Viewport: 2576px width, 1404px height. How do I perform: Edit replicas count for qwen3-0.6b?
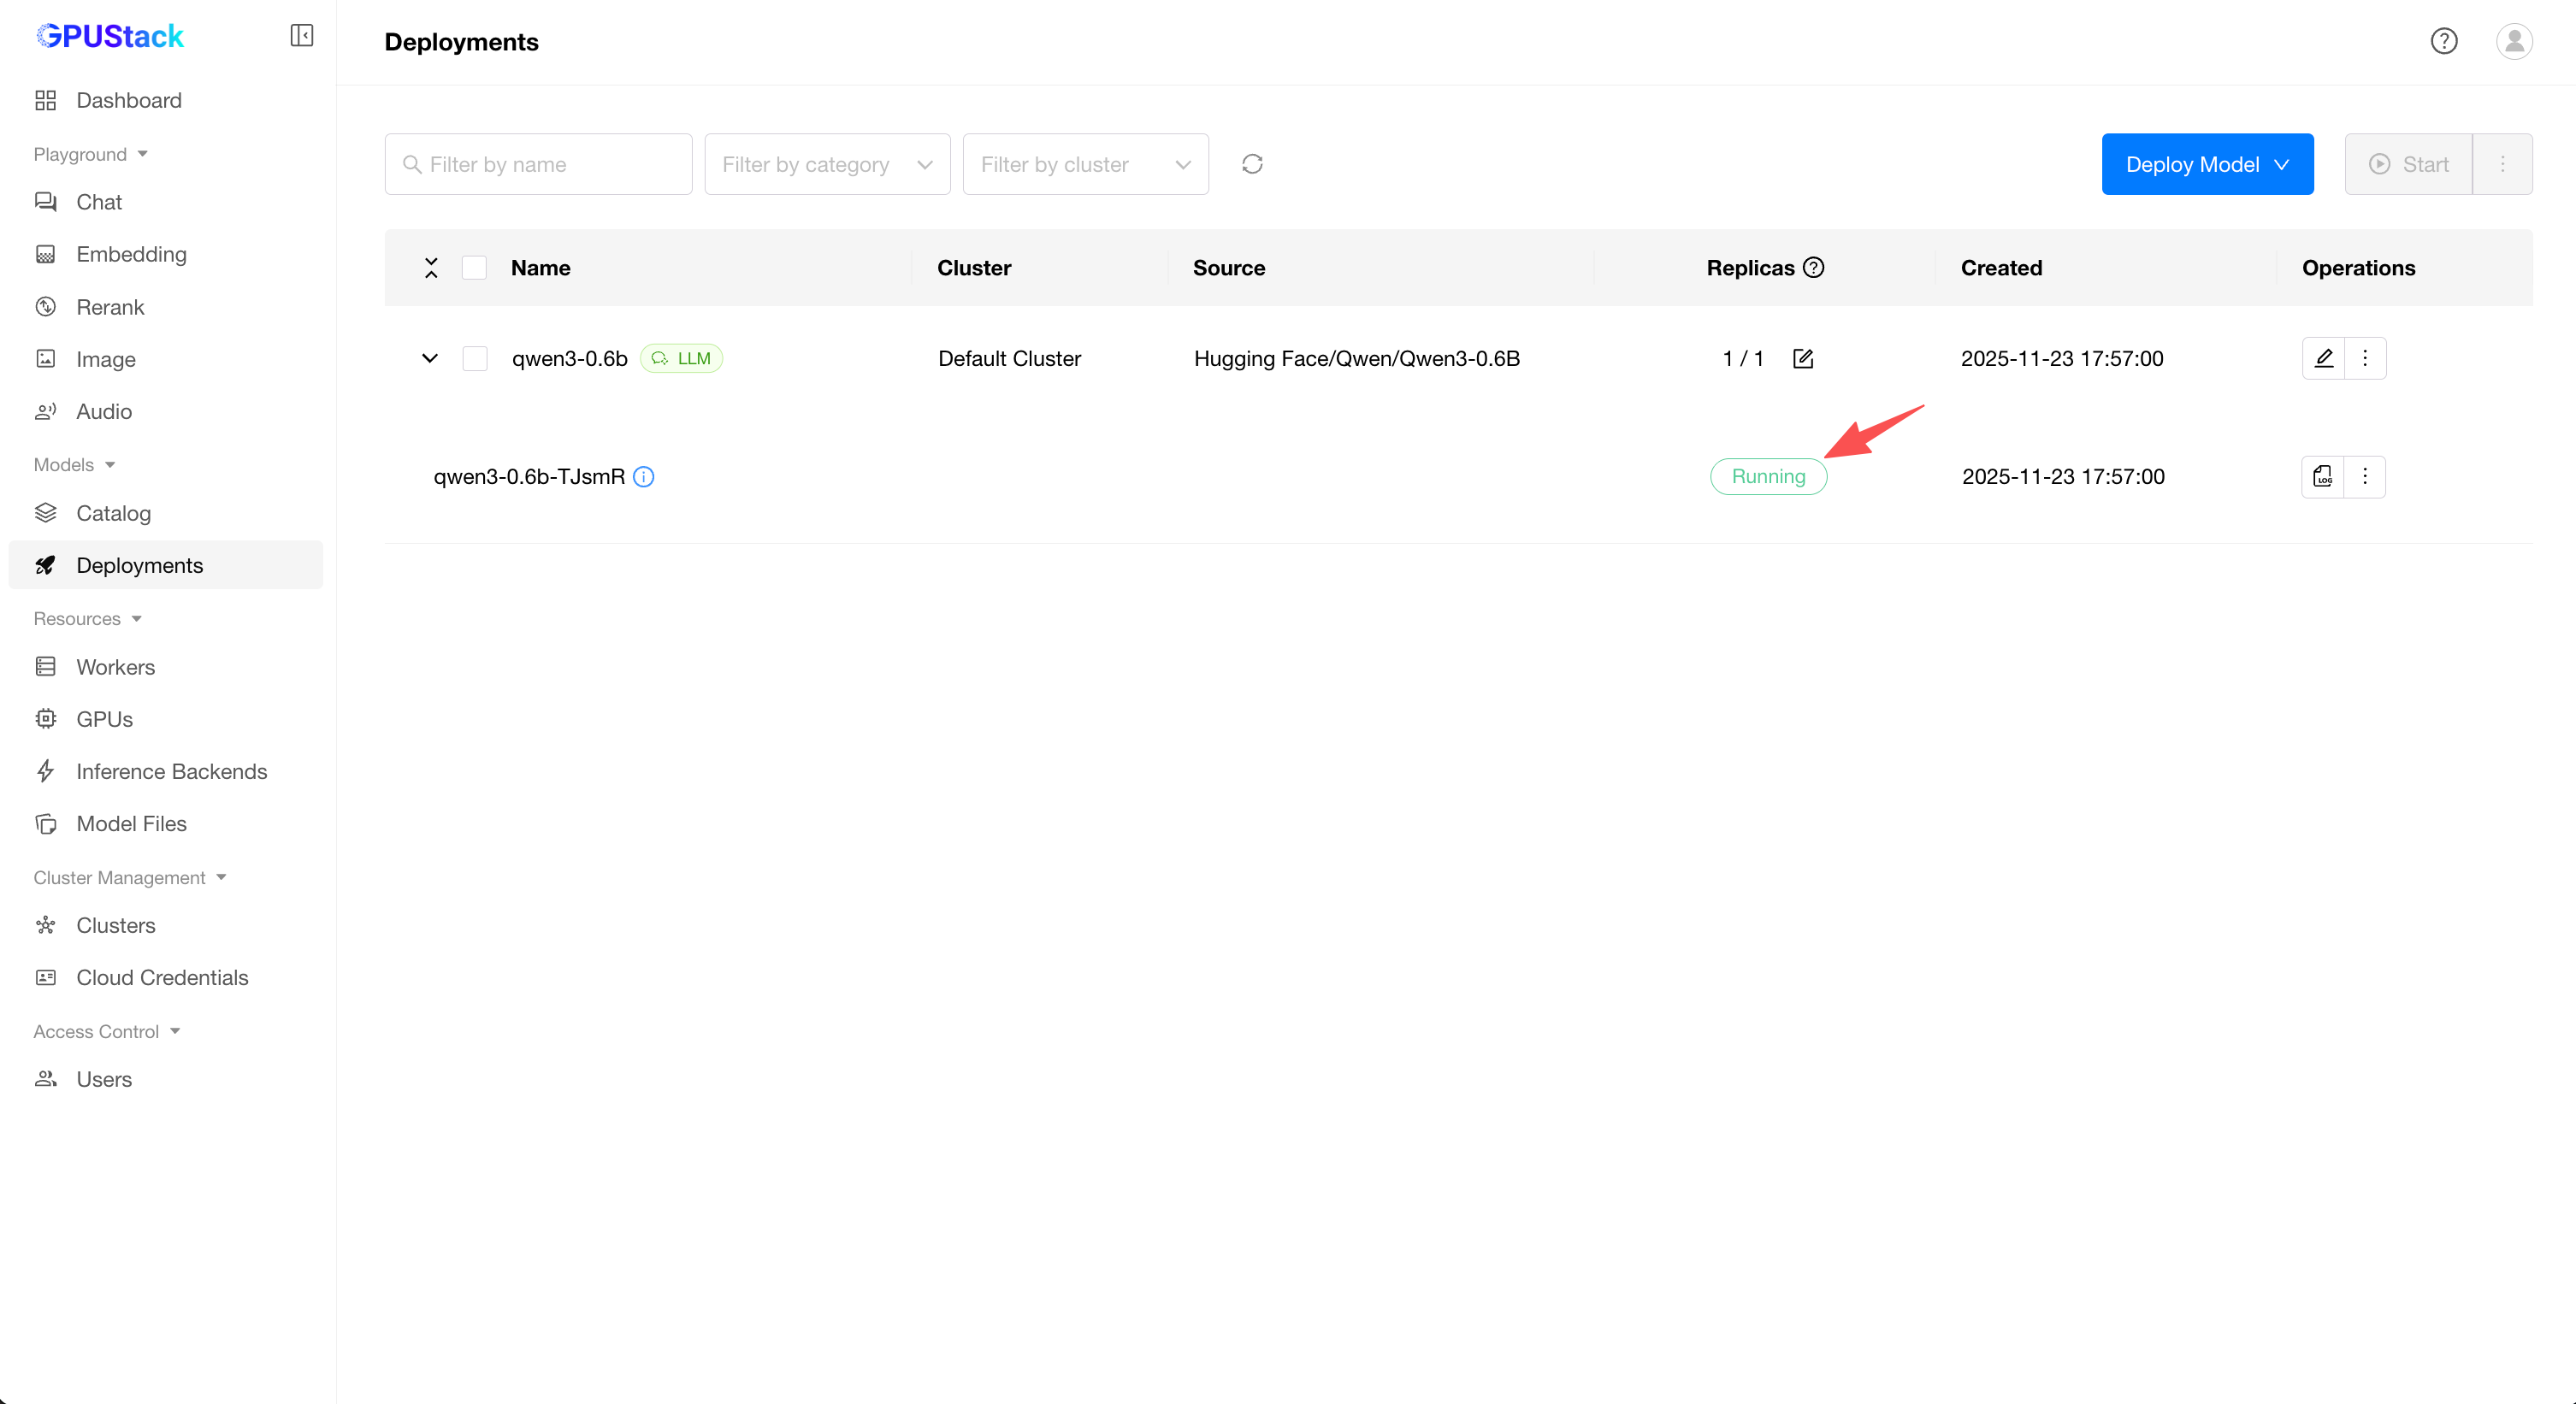click(1803, 359)
